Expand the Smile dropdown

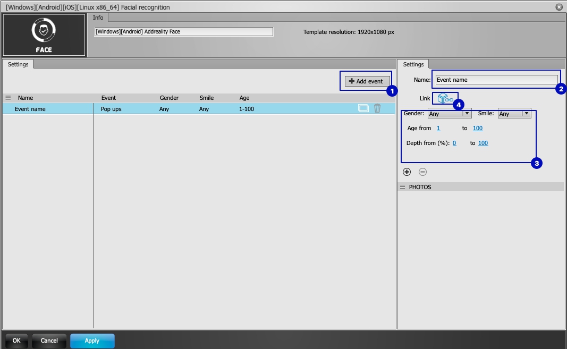pos(514,114)
